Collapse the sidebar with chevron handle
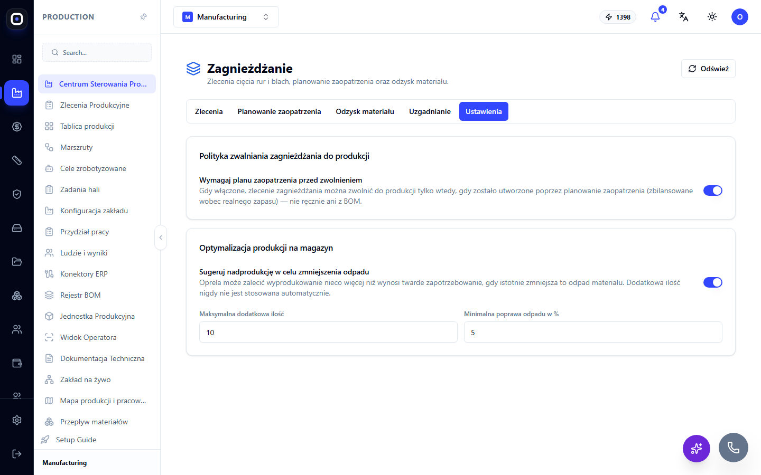This screenshot has height=475, width=761. 161,237
